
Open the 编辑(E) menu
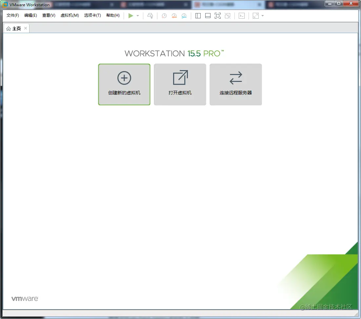[x=30, y=15]
